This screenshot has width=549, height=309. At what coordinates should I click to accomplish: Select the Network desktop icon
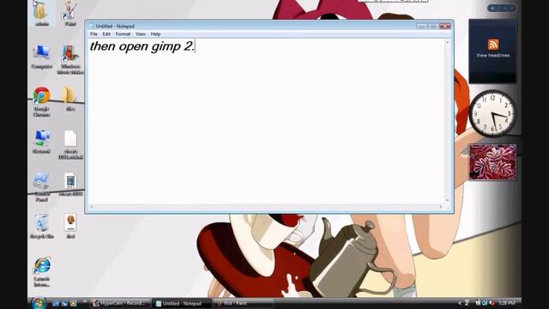[42, 142]
